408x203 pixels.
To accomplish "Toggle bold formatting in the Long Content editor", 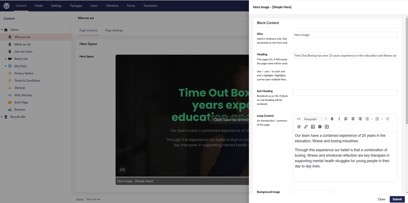I will pyautogui.click(x=332, y=119).
